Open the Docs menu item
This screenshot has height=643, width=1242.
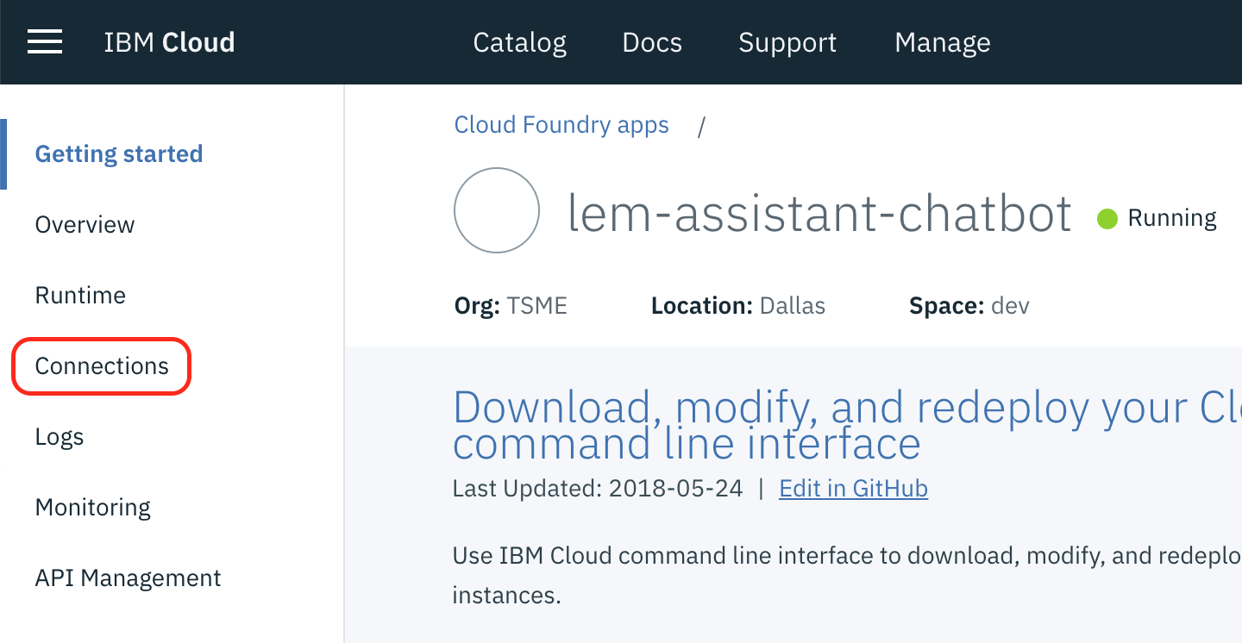652,42
